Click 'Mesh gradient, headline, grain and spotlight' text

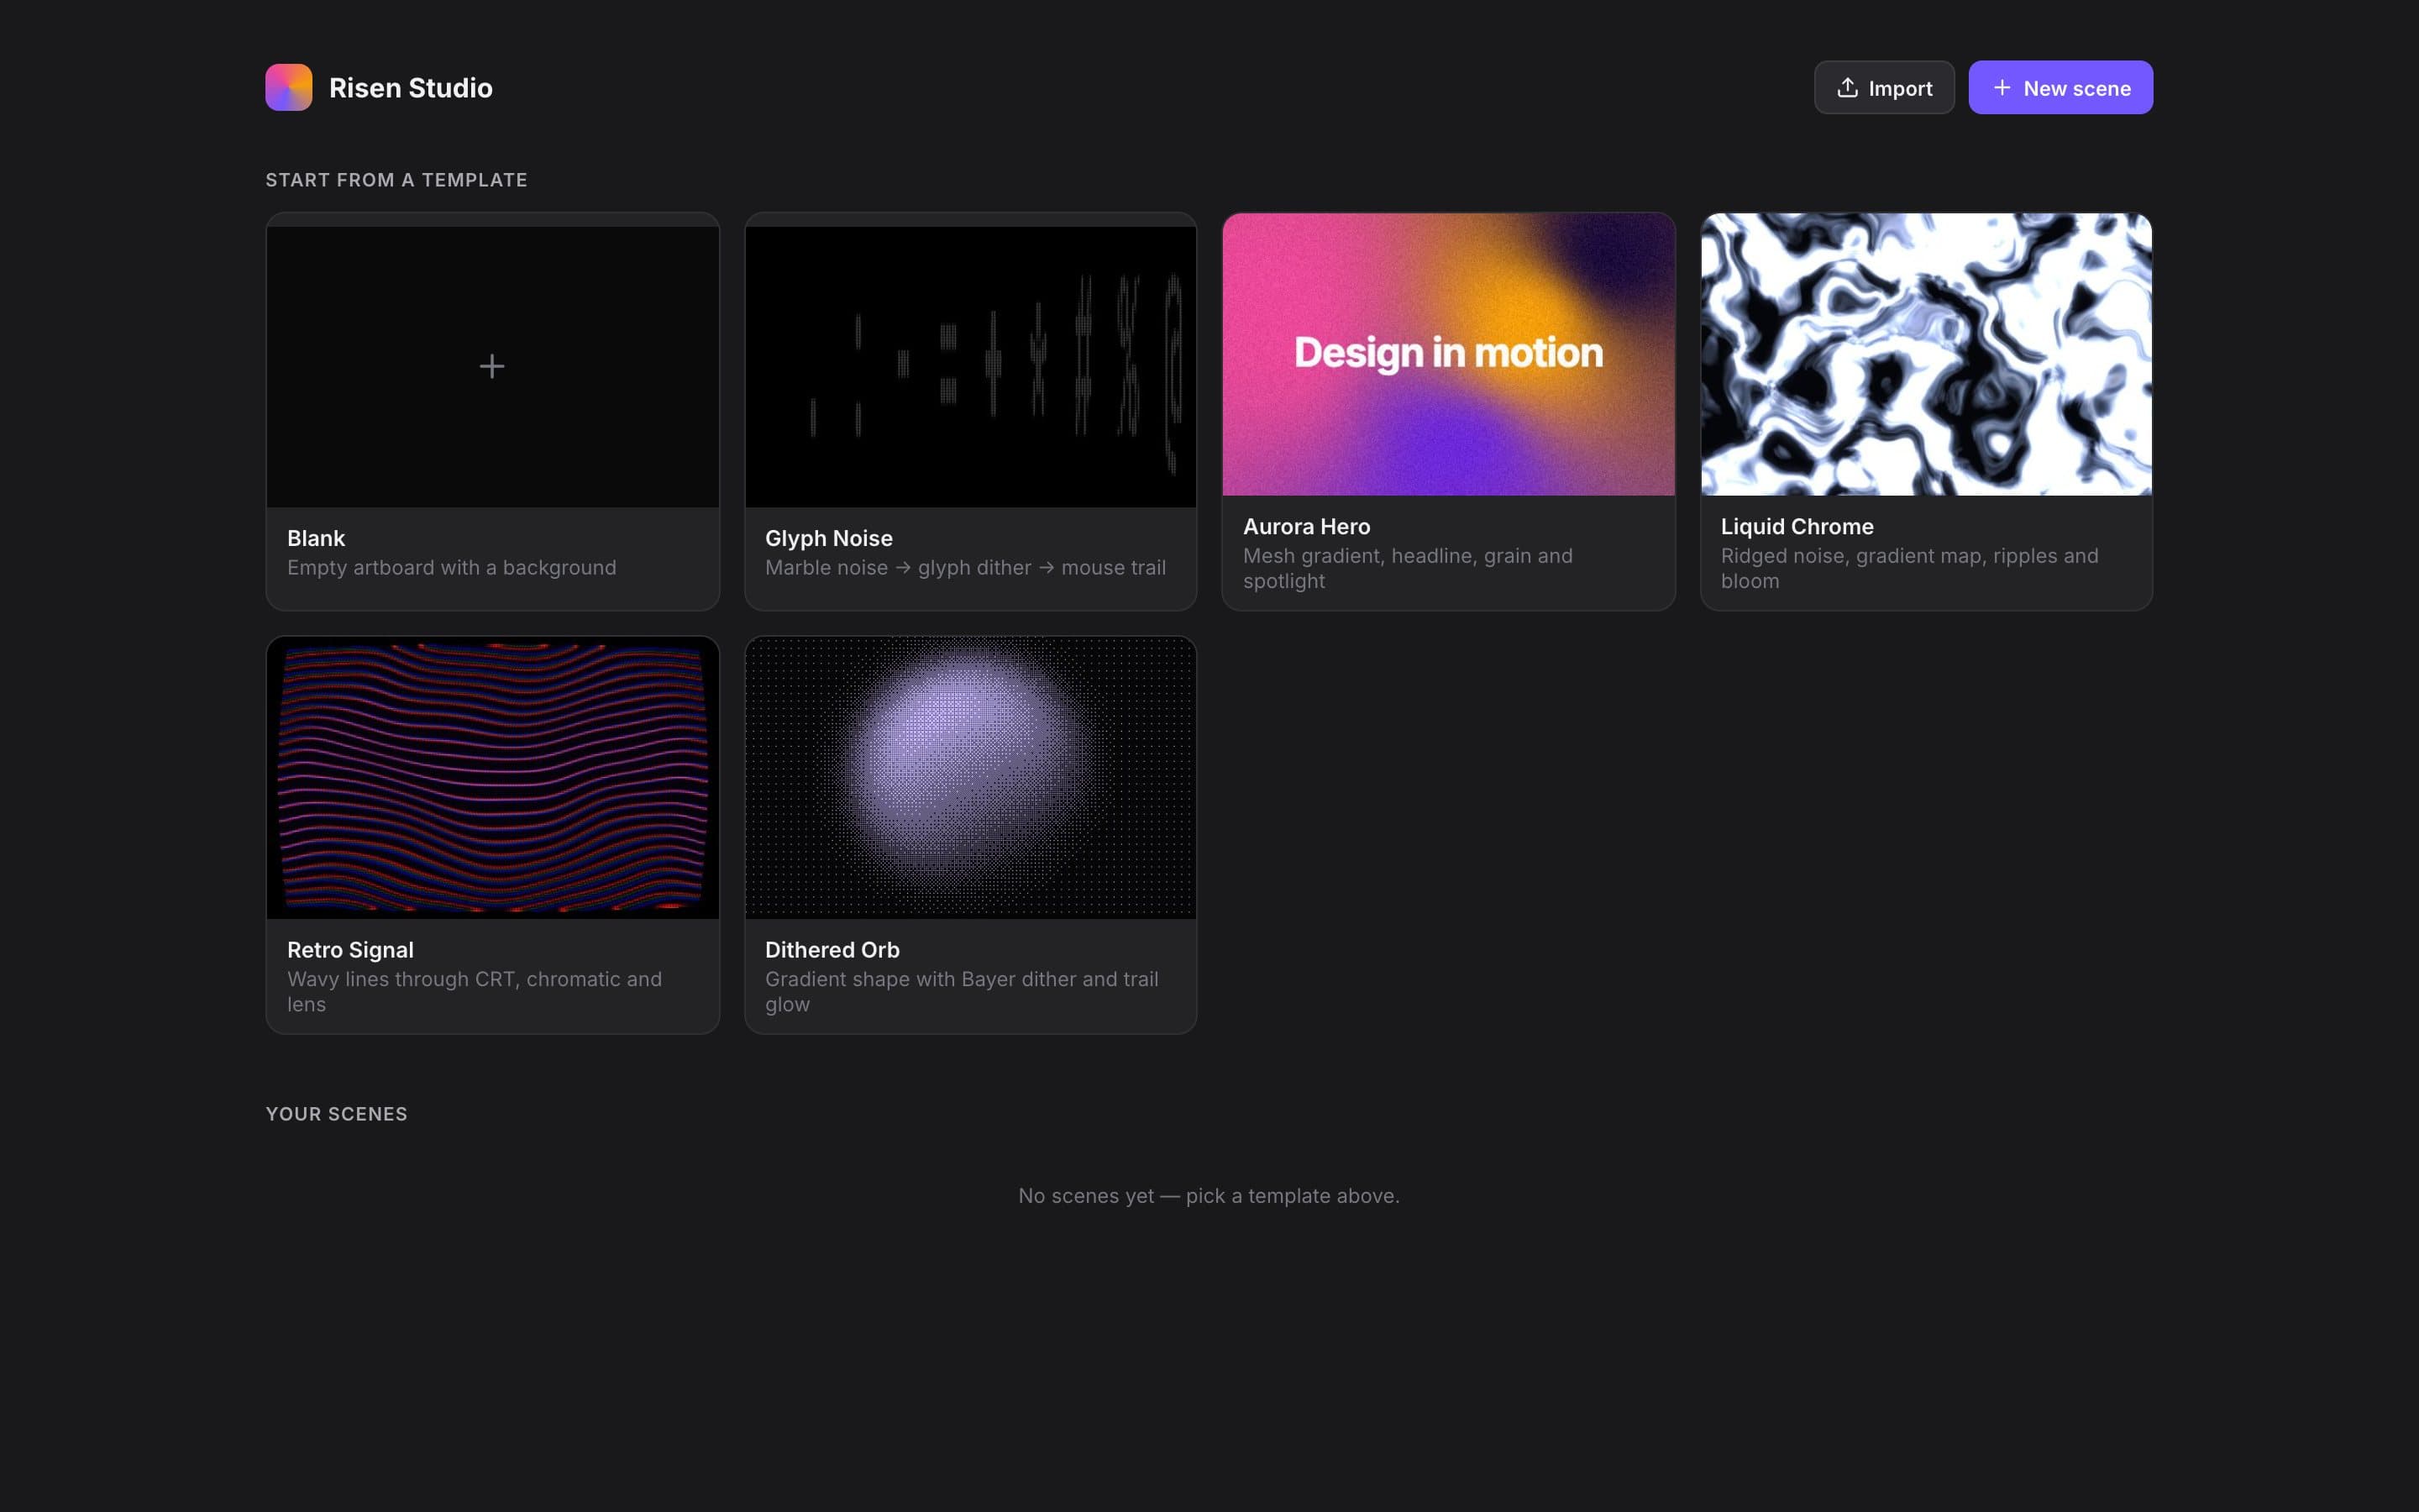(1408, 568)
